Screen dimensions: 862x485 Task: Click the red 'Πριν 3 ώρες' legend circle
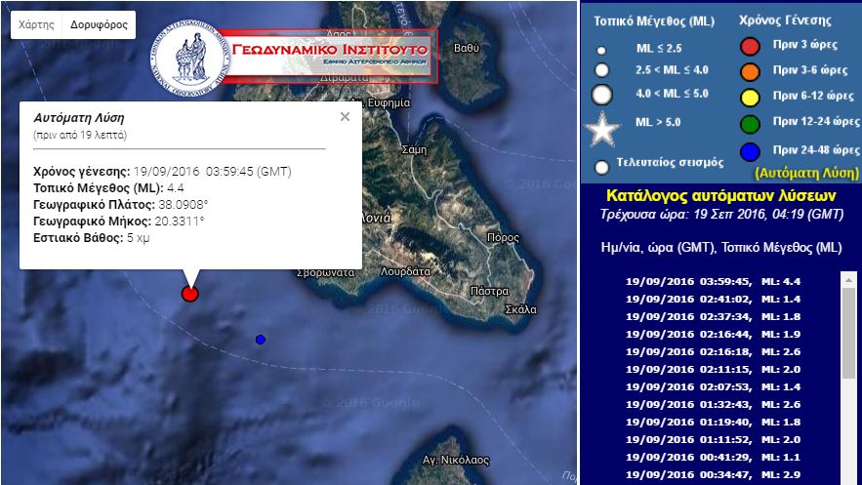pyautogui.click(x=750, y=45)
